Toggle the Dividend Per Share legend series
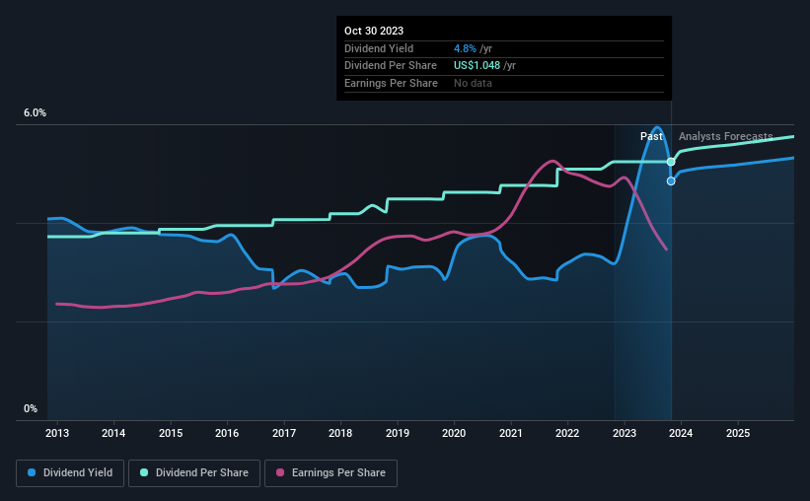The height and width of the screenshot is (501, 810). pyautogui.click(x=194, y=473)
